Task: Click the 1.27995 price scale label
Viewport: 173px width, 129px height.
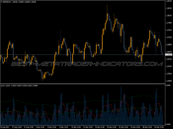Action: [x=169, y=23]
